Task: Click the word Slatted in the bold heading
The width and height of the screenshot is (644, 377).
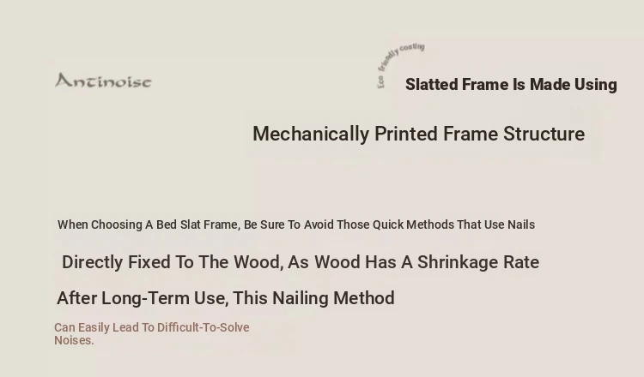Action: tap(432, 85)
